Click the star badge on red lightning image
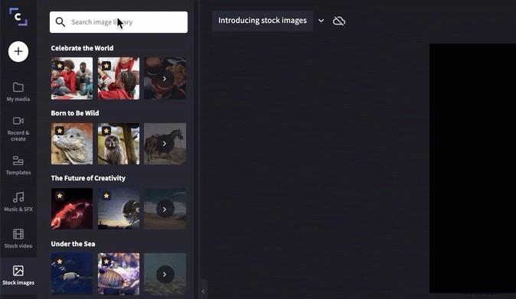The height and width of the screenshot is (299, 516). [x=60, y=196]
